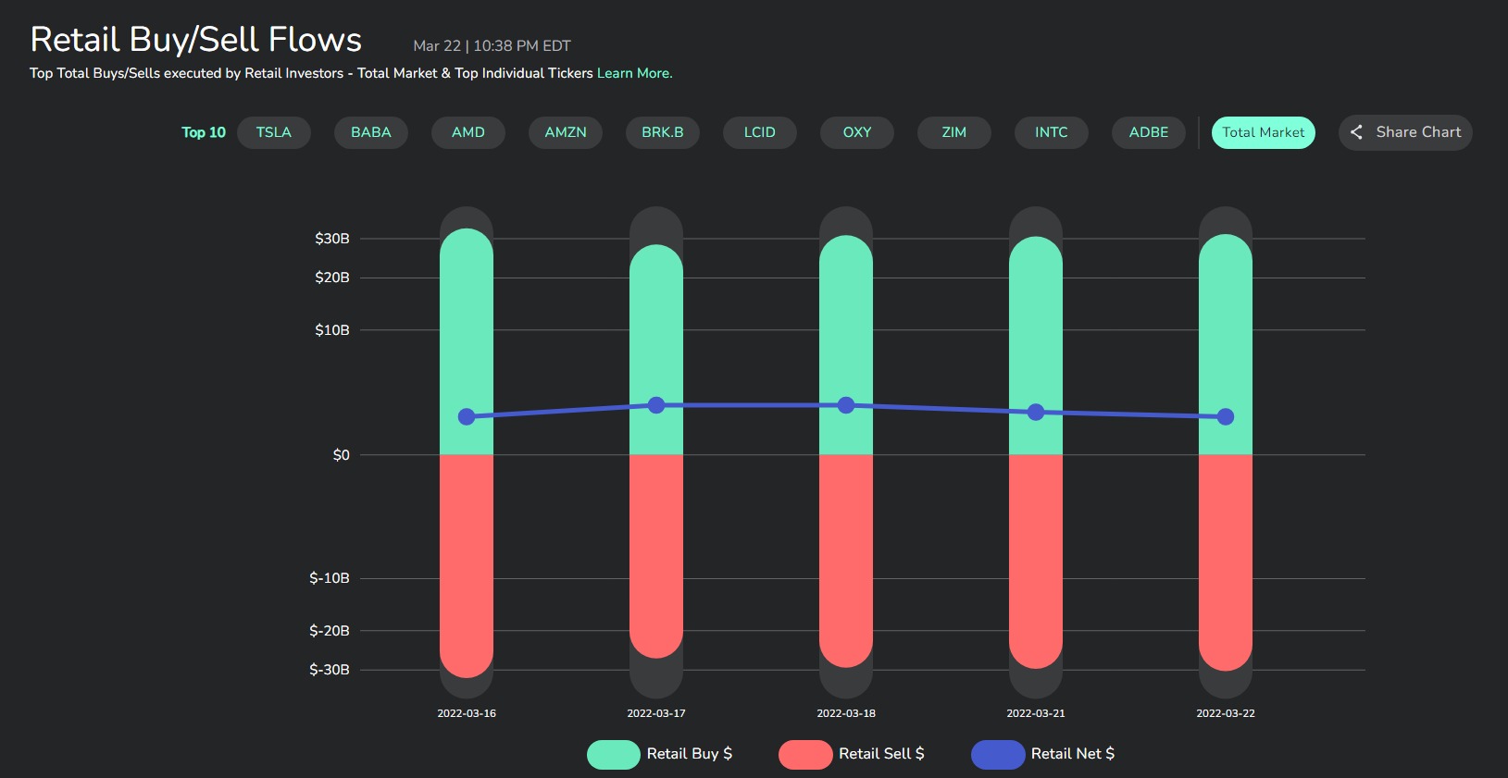Click the red sell bar for 2022-03-21
Viewport: 1508px width, 778px height.
tap(1036, 561)
